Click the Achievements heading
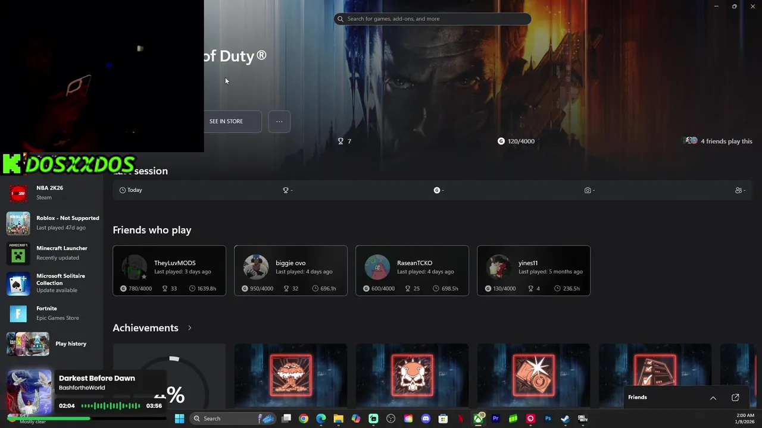This screenshot has height=428, width=762. [146, 328]
